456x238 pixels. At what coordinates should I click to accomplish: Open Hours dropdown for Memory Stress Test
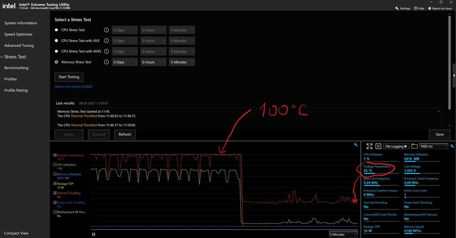pos(153,62)
